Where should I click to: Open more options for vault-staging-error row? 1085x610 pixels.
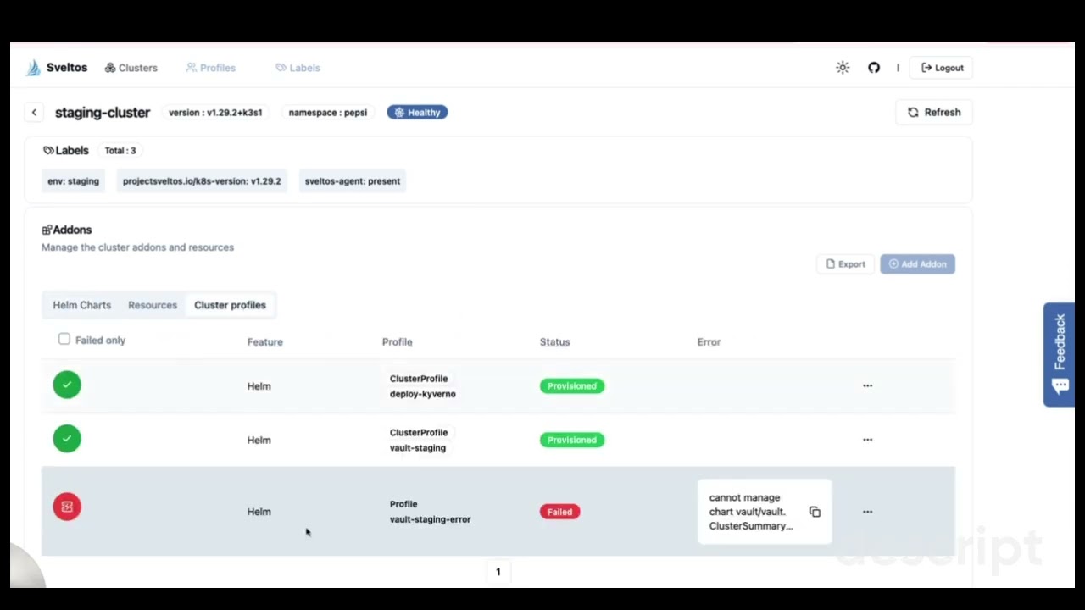tap(867, 512)
